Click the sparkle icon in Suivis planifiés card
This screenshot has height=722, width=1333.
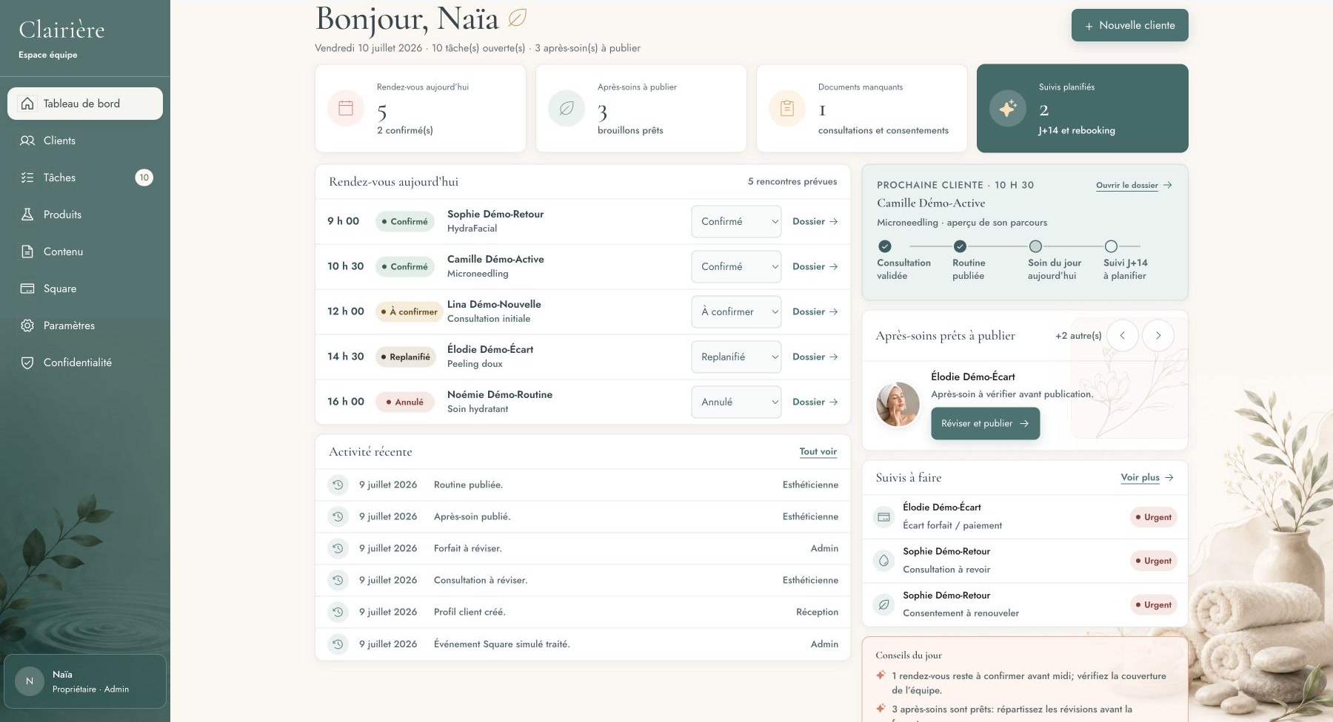(1008, 108)
